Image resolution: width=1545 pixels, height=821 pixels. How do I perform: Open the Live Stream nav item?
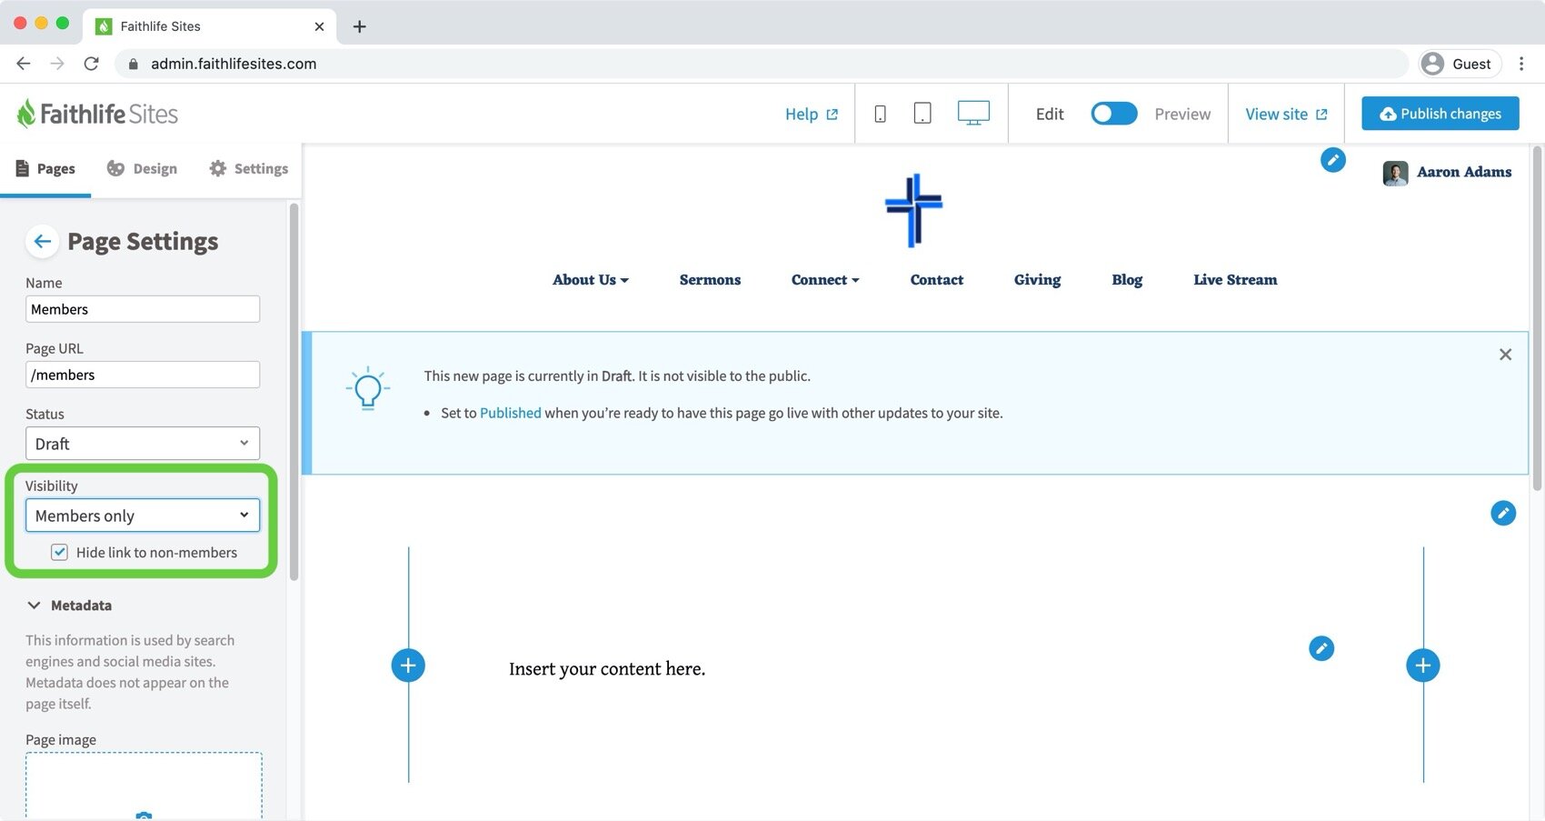[x=1235, y=280]
